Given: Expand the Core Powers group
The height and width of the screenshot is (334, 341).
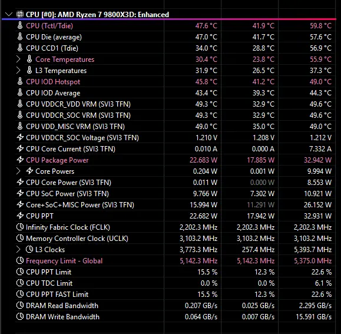Looking at the screenshot, I should (18, 171).
